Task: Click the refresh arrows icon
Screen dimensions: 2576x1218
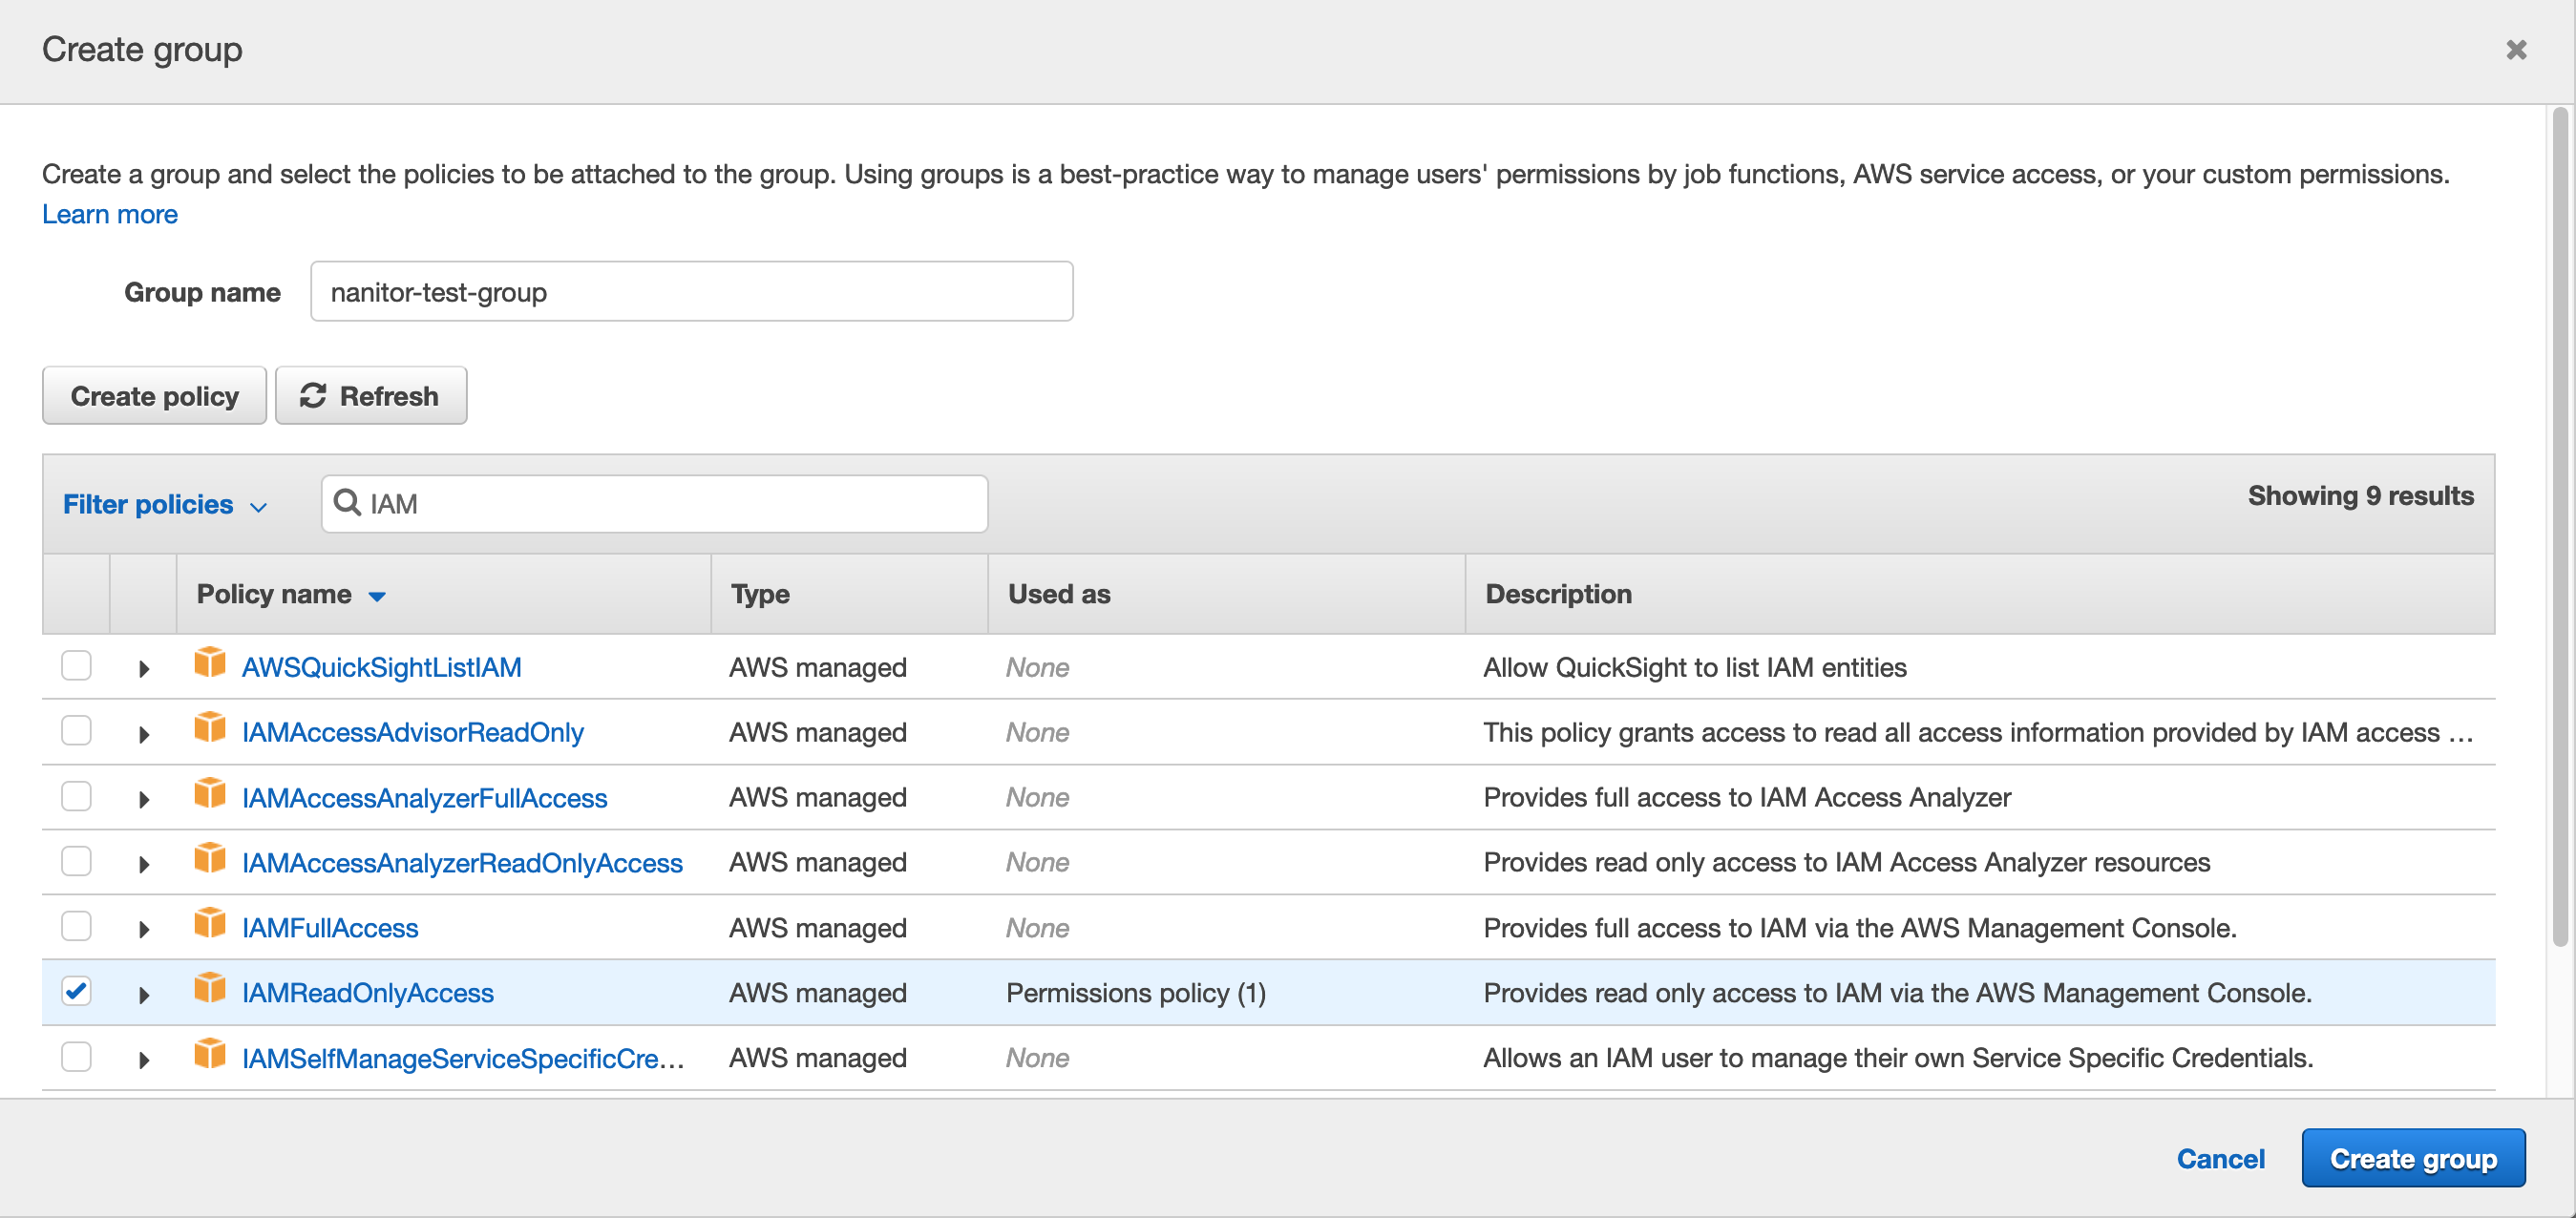Action: (x=313, y=396)
